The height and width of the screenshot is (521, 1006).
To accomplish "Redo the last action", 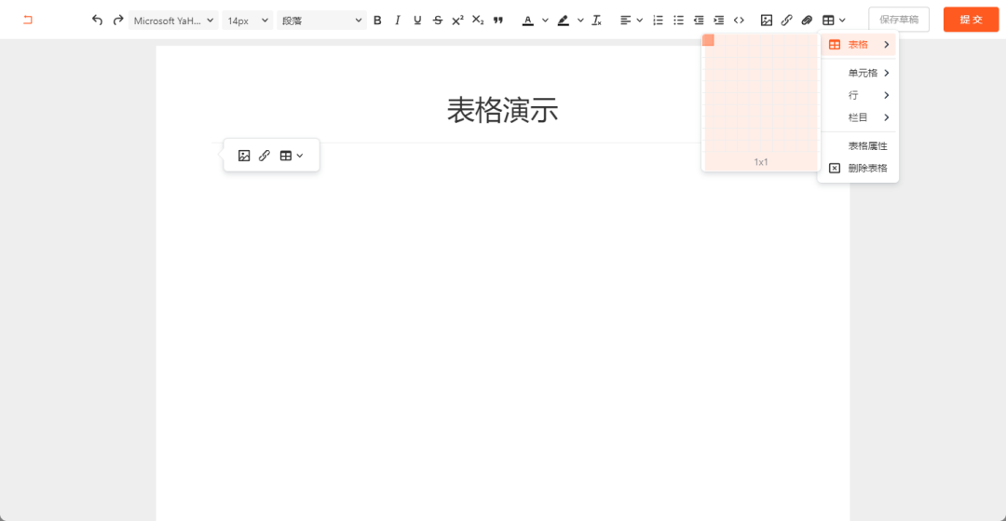I will pos(117,20).
